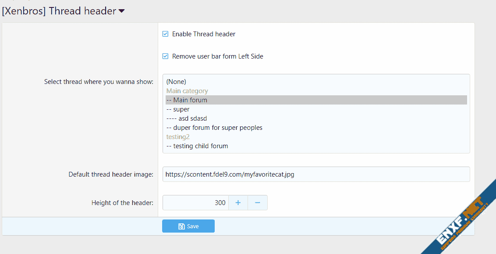Click the Select thread where you wanna show label
Screen dimensions: 496x254
pos(99,82)
